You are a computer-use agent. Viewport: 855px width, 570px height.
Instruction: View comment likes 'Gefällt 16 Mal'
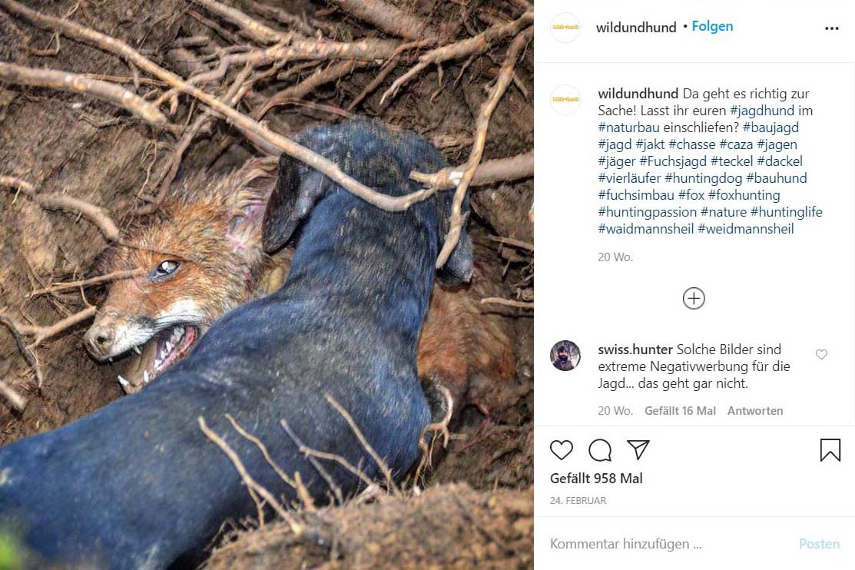point(680,411)
